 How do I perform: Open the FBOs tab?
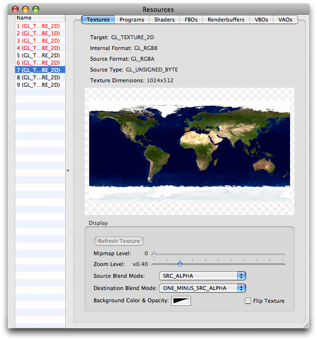coord(191,20)
